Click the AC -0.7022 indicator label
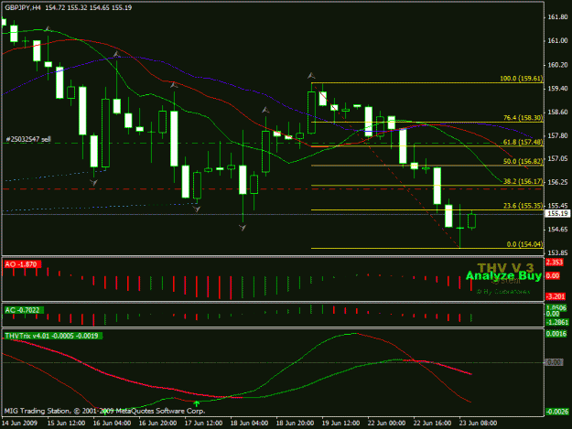The height and width of the screenshot is (429, 572). (23, 310)
